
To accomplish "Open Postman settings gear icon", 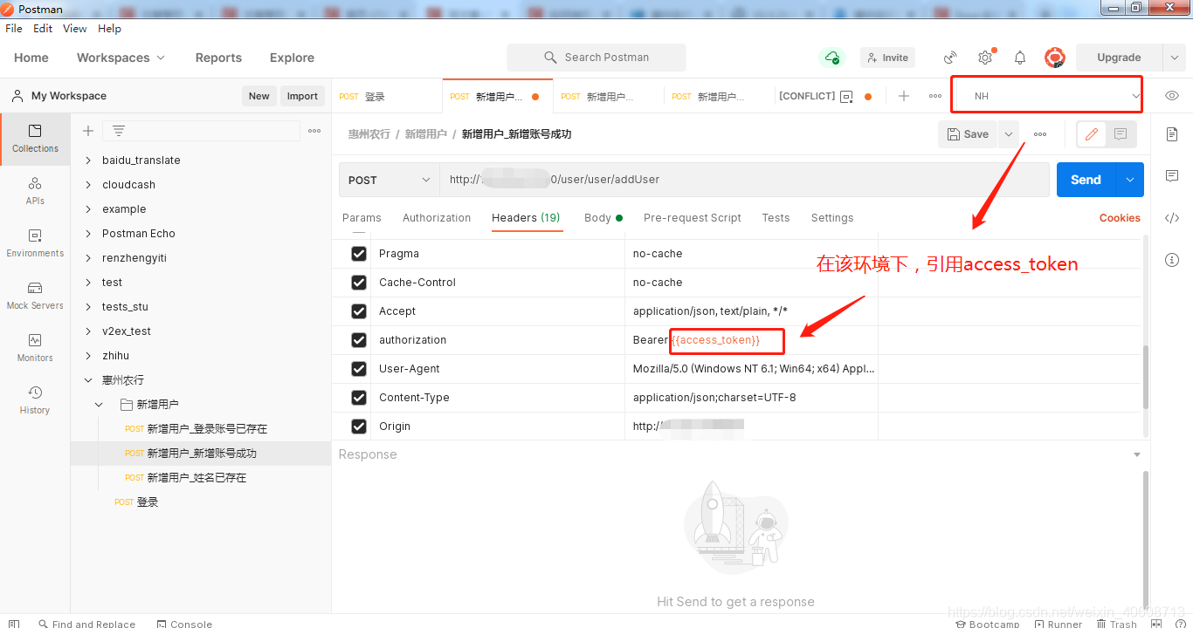I will click(x=985, y=58).
